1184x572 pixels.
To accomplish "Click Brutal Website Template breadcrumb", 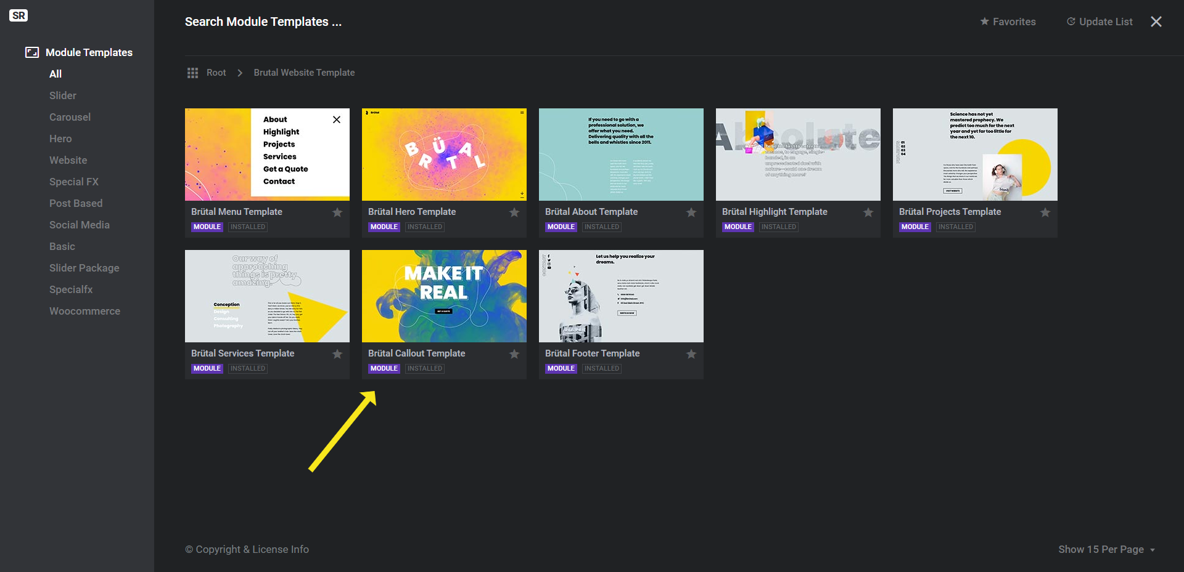I will (304, 73).
